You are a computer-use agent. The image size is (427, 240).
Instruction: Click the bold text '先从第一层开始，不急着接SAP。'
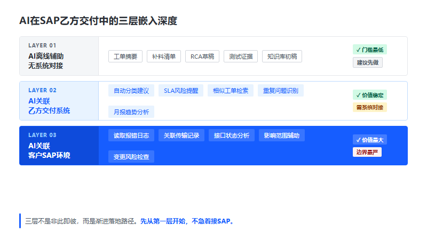pos(187,221)
